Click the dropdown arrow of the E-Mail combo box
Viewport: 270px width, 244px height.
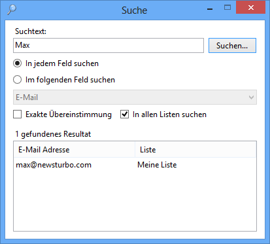tap(251, 97)
